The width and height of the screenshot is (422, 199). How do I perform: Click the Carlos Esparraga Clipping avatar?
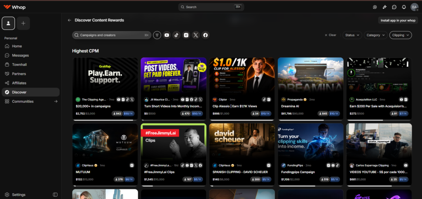point(352,165)
